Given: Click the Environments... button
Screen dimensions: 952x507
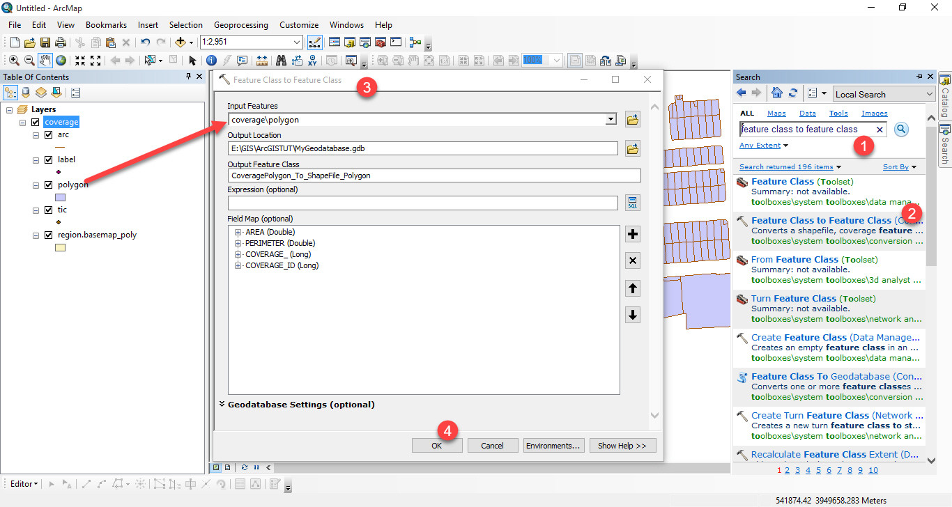Looking at the screenshot, I should [553, 446].
